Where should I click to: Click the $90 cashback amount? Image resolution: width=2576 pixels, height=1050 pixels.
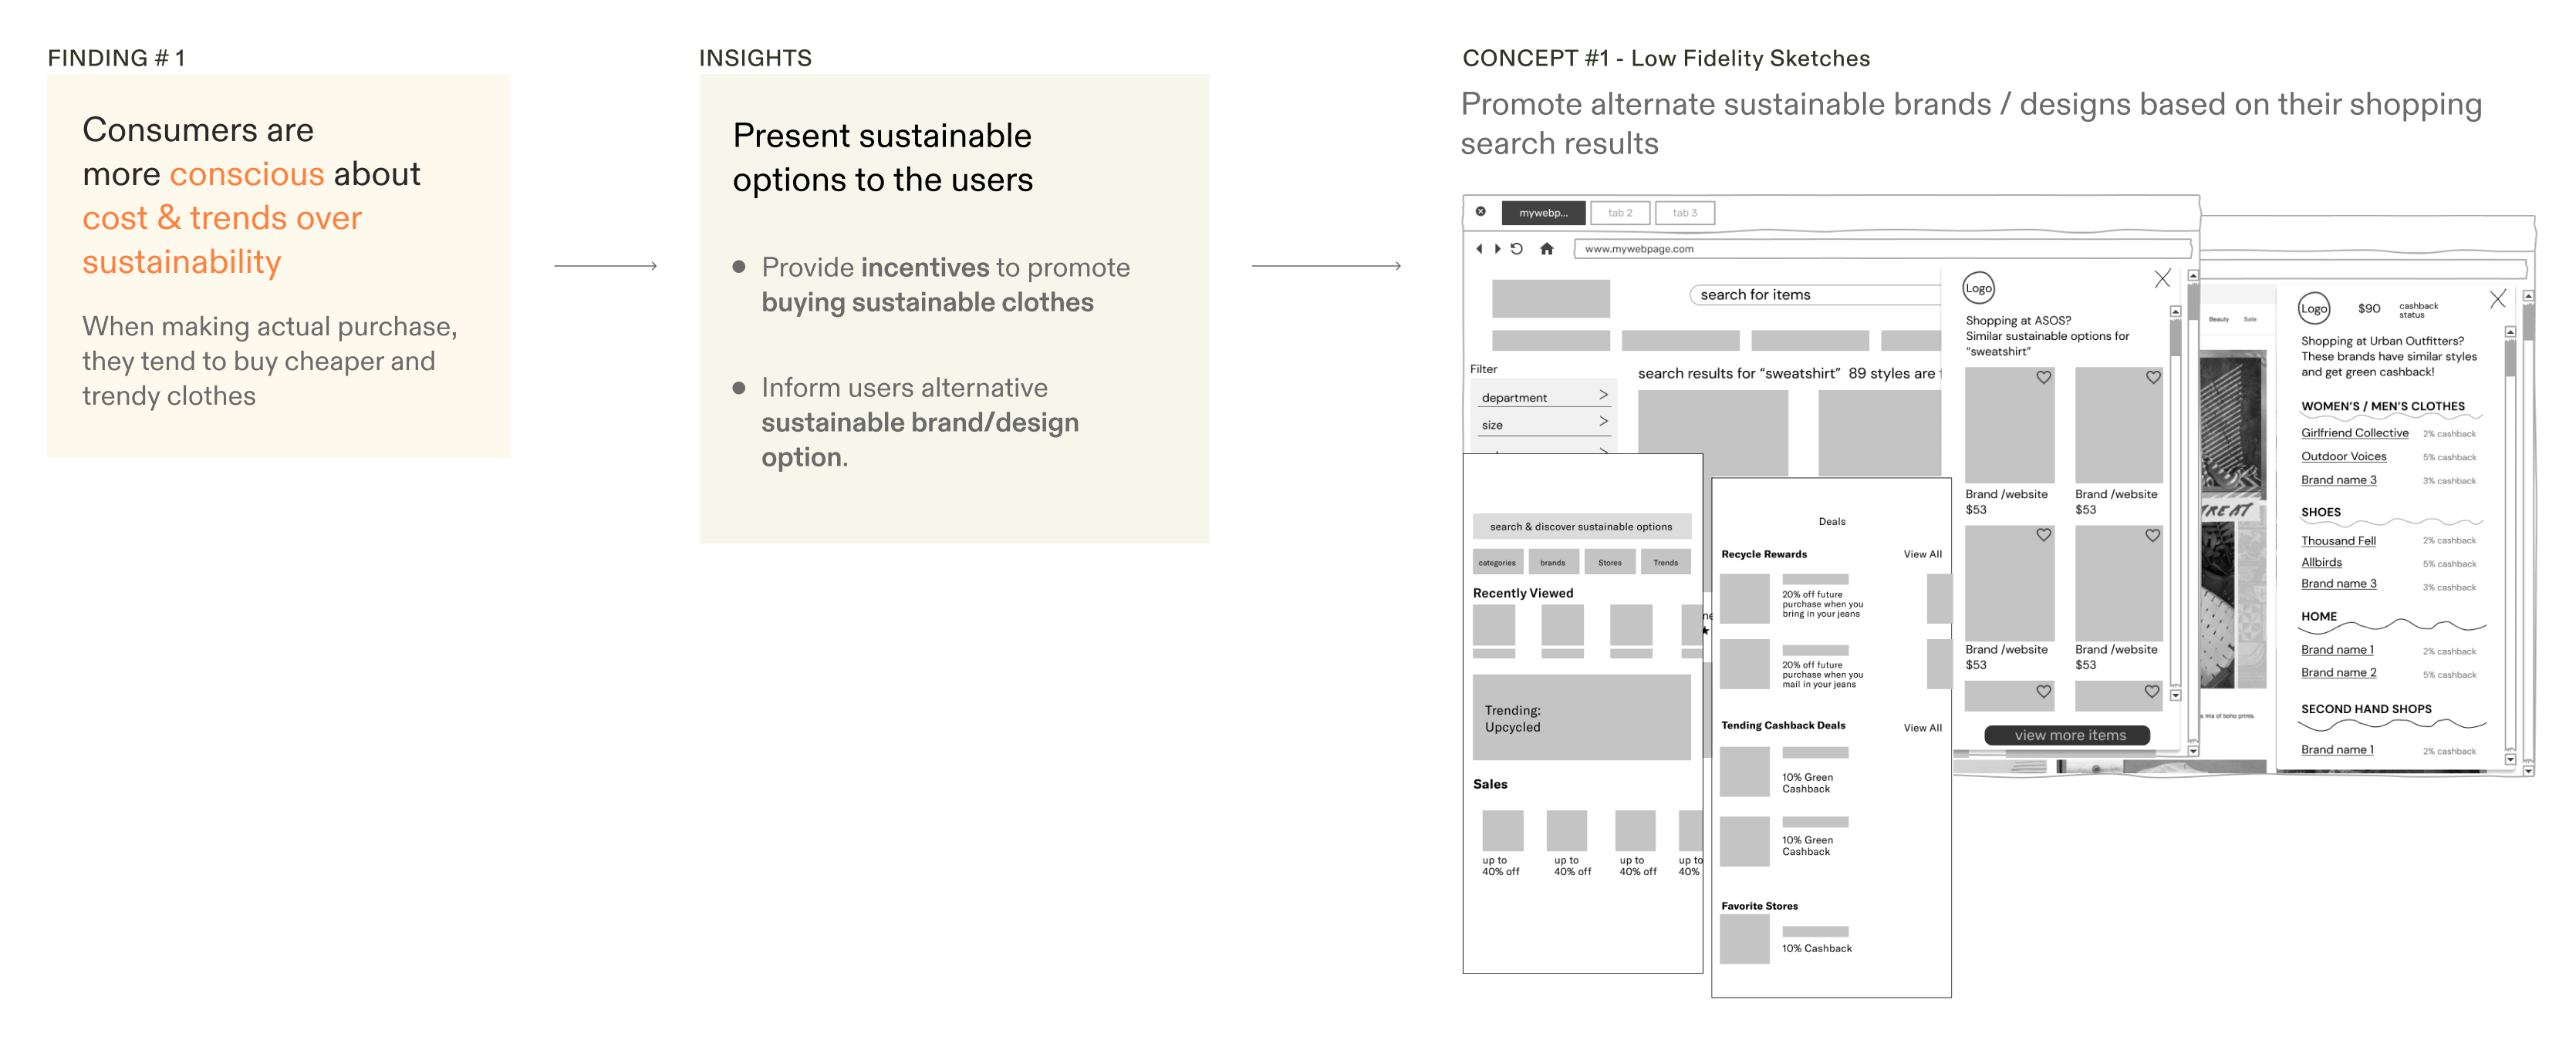[x=2369, y=308]
